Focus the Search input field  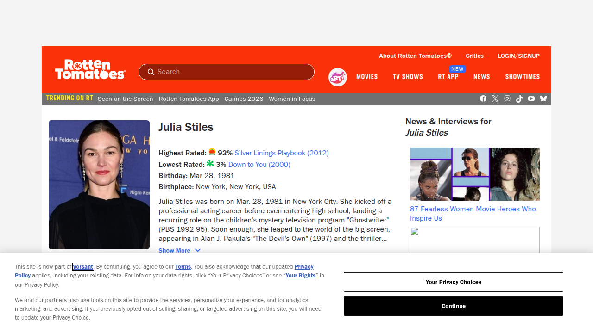pyautogui.click(x=227, y=72)
